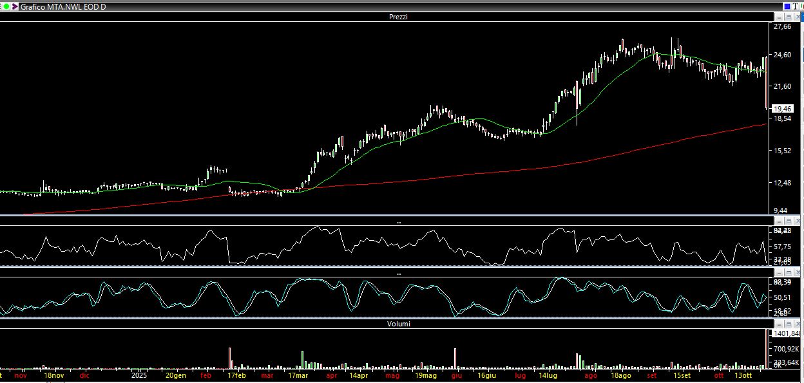This screenshot has height=383, width=804.
Task: Collapse the Volumi panel
Action: pos(779,324)
